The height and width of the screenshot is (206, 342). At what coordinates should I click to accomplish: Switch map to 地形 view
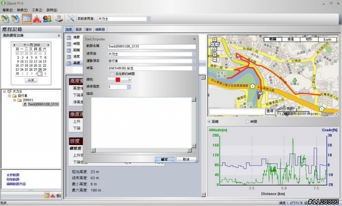point(309,39)
